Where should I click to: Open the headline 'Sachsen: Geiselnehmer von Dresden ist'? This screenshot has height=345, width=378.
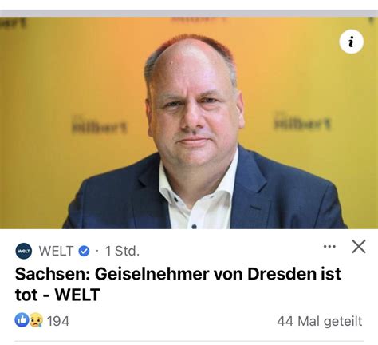point(178,274)
